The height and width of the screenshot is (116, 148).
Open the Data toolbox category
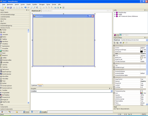pyautogui.click(x=15, y=105)
